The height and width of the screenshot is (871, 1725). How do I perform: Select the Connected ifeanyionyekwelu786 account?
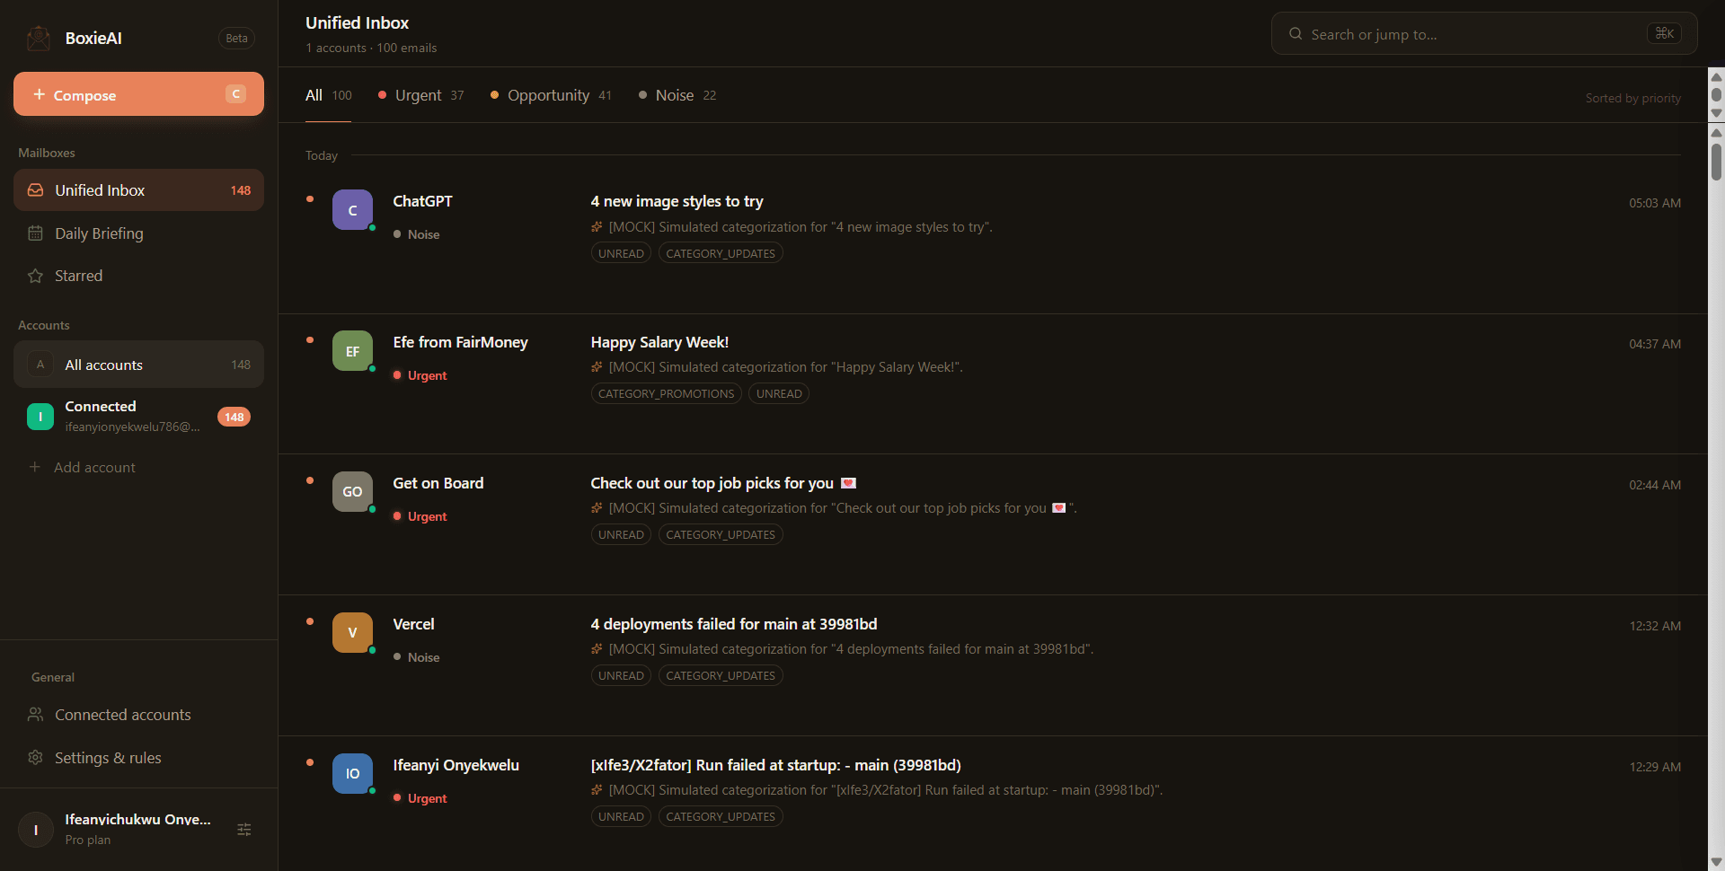coord(138,417)
